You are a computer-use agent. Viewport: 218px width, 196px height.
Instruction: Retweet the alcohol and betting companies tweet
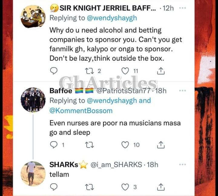(x=89, y=71)
